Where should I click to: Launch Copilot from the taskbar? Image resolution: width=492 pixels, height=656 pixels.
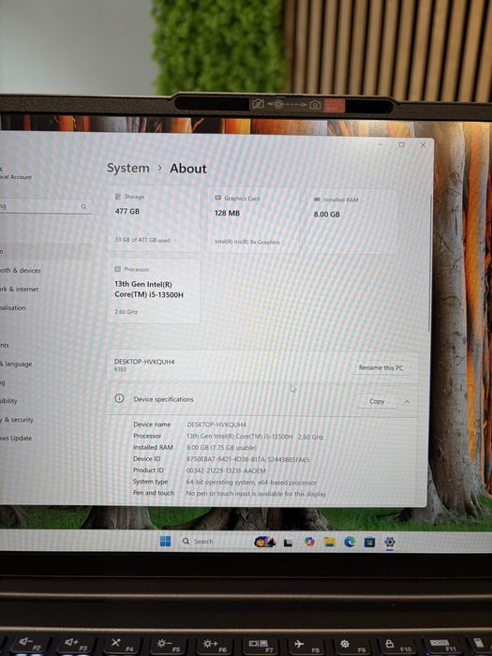pos(309,543)
